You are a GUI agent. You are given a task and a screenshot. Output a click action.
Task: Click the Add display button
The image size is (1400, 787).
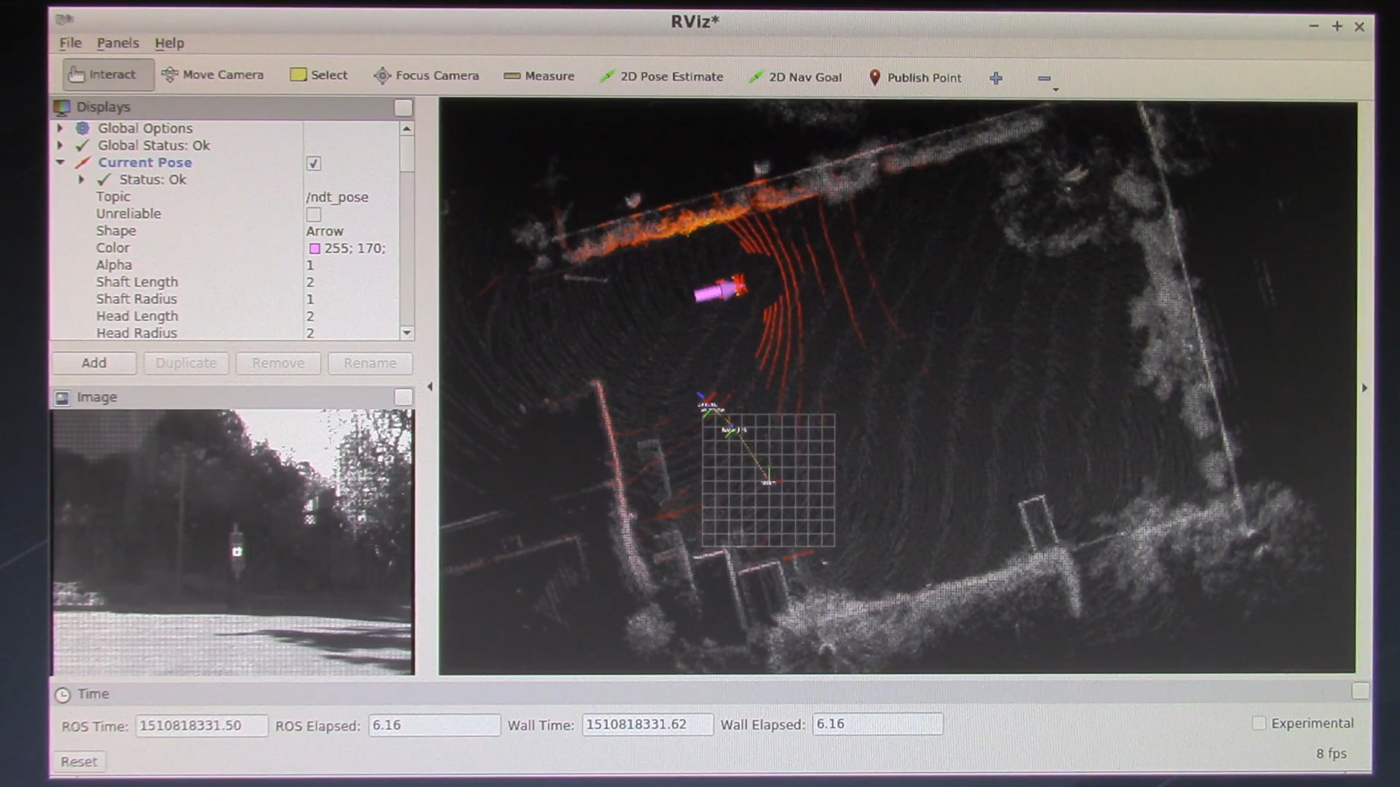(x=94, y=363)
